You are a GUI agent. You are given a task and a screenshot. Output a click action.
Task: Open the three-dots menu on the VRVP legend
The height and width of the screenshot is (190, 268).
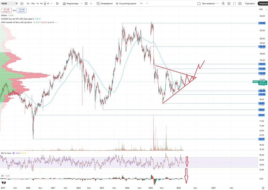tap(56, 22)
